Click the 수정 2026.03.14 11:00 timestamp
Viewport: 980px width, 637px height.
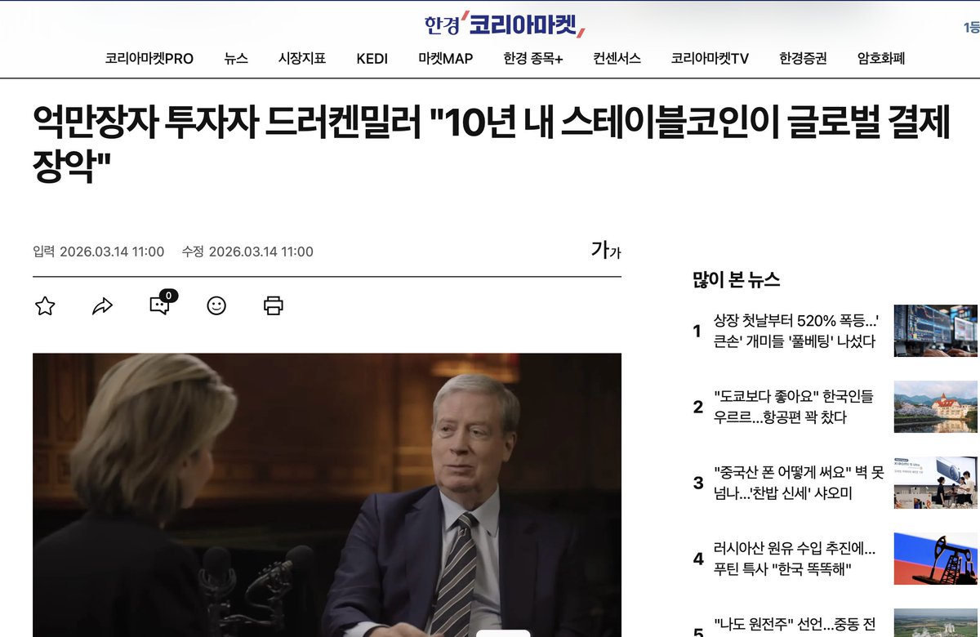pos(247,252)
